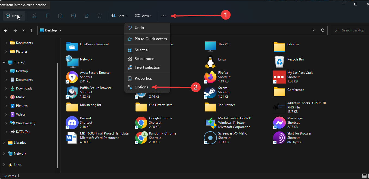
Task: Expand the Videos node in the sidebar
Action: (6, 114)
